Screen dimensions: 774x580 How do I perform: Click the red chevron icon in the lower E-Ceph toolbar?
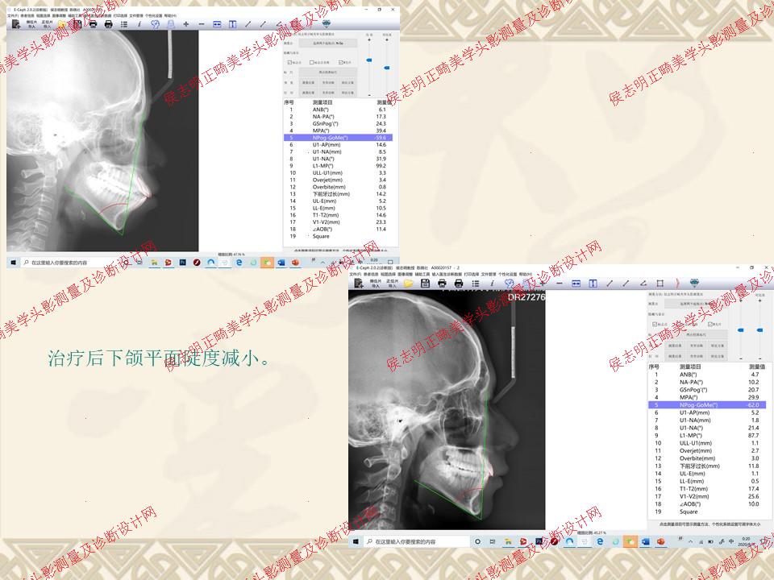point(677,283)
